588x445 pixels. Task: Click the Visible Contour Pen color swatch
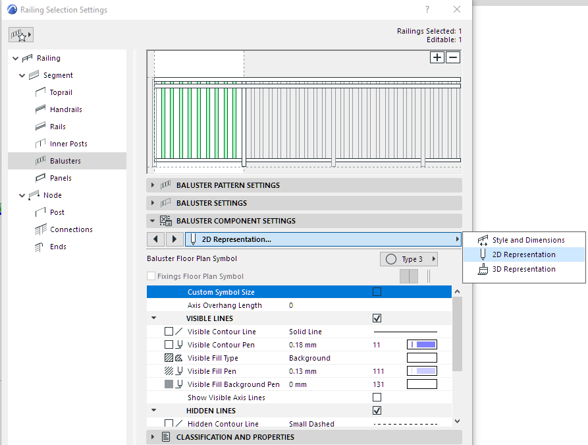(x=422, y=345)
